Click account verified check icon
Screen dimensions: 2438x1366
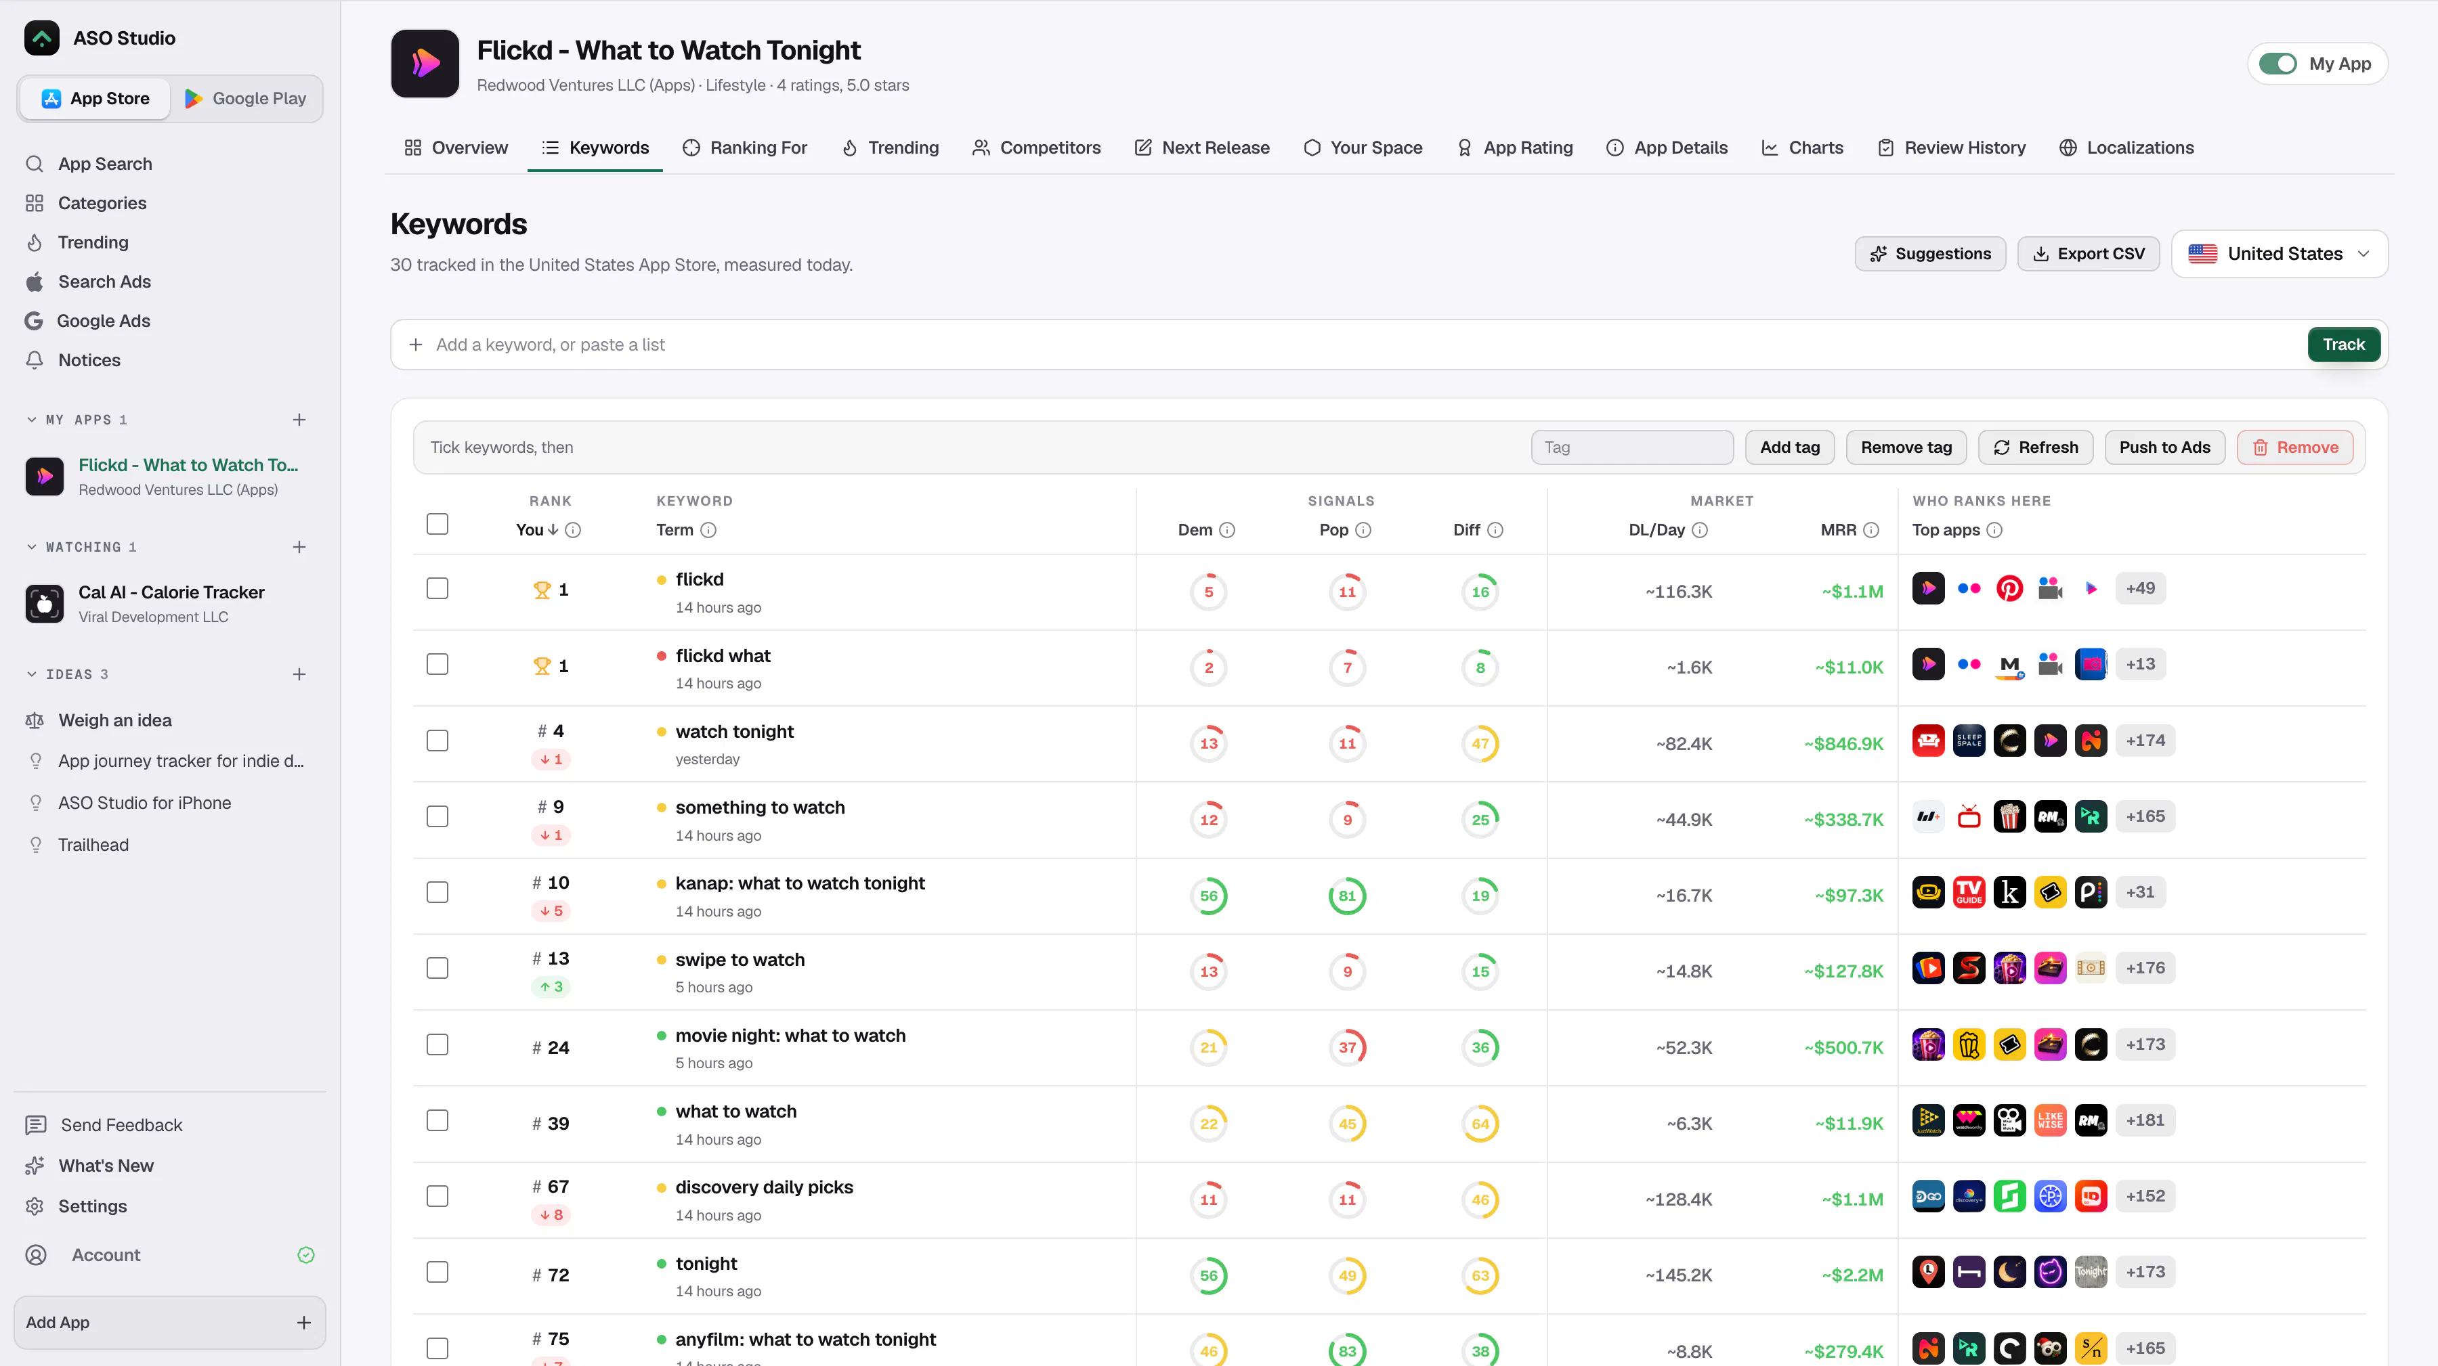pyautogui.click(x=305, y=1255)
